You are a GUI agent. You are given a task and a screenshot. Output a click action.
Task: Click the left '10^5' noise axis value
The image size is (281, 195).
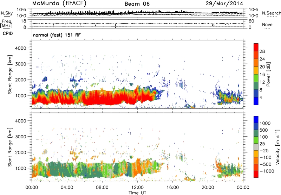(x=21, y=10)
